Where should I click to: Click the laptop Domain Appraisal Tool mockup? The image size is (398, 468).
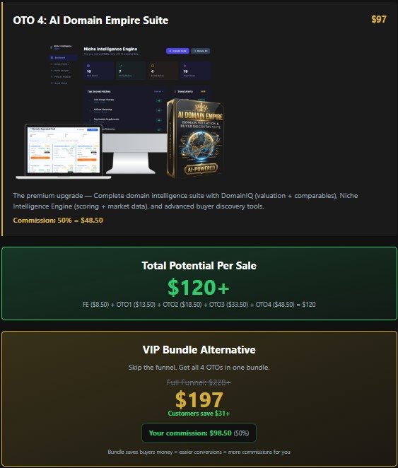pyautogui.click(x=63, y=151)
